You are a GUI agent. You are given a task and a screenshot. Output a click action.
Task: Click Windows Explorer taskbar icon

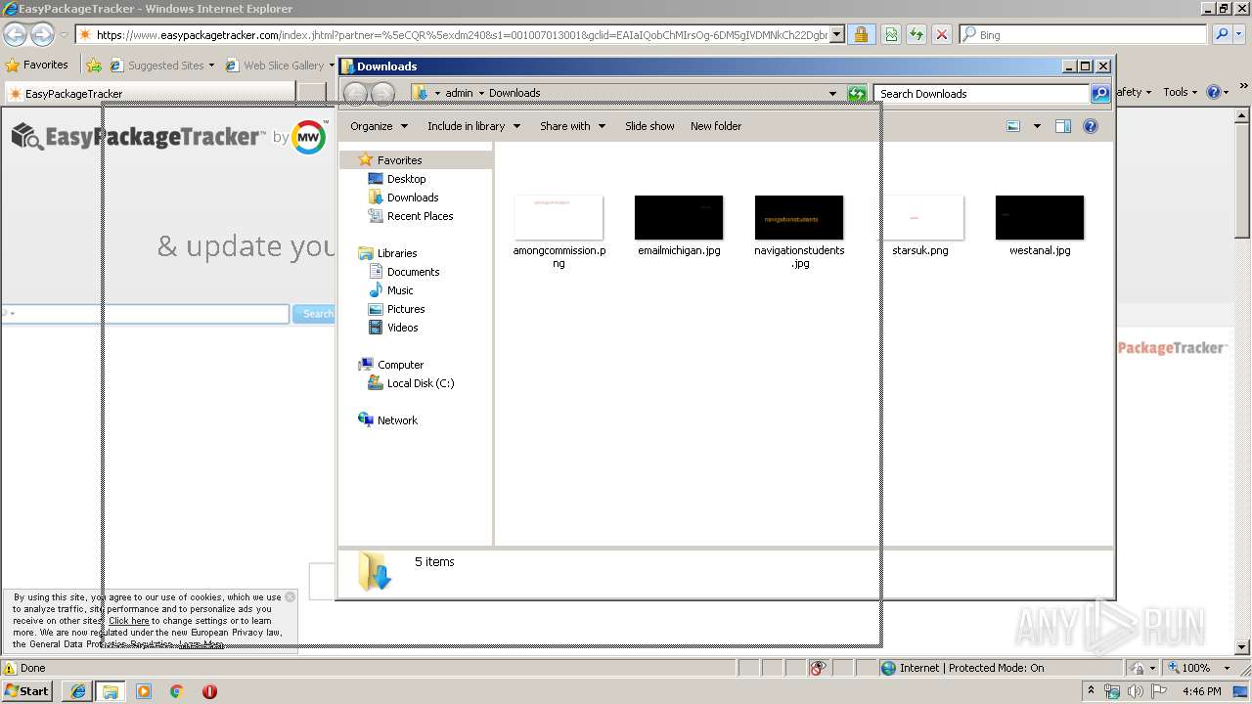pyautogui.click(x=111, y=691)
